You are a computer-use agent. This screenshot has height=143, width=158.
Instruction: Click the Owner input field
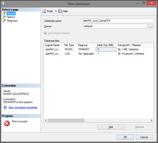pyautogui.click(x=115, y=26)
